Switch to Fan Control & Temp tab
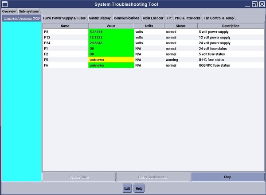Viewport: 266px width, 195px height. (x=219, y=18)
